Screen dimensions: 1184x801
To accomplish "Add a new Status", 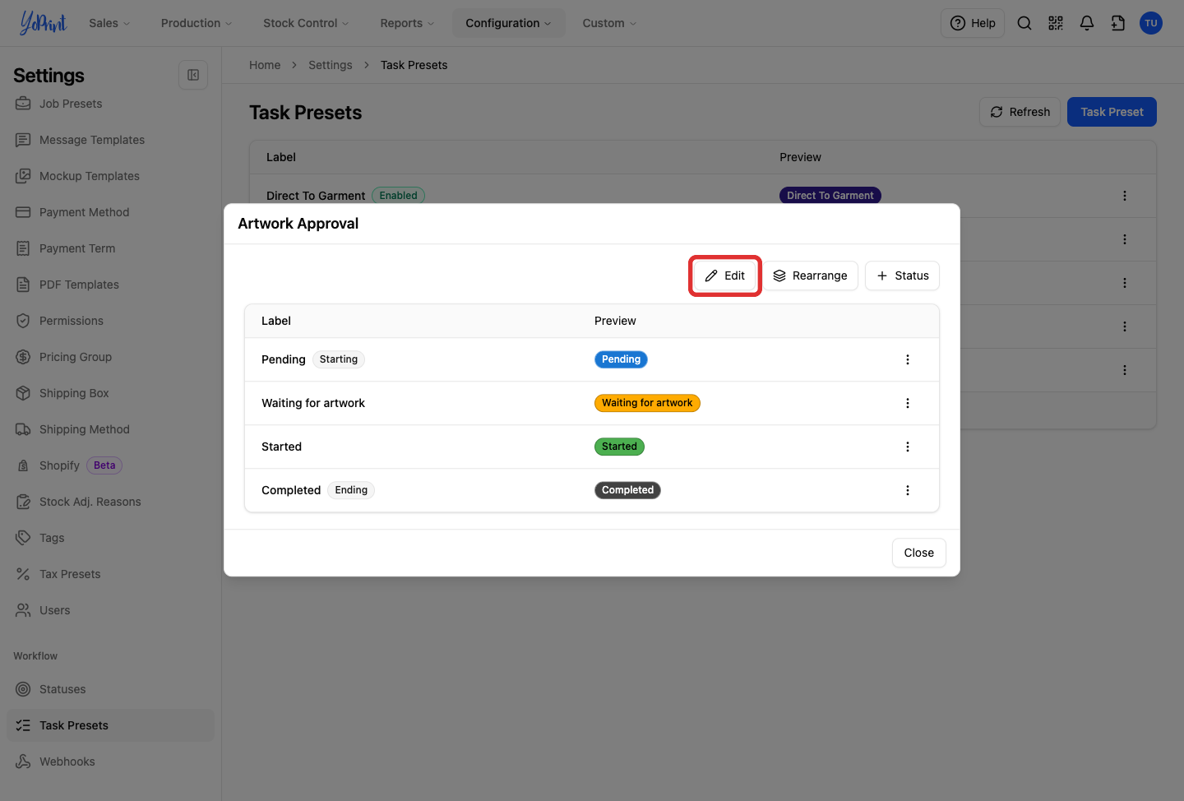I will click(902, 275).
